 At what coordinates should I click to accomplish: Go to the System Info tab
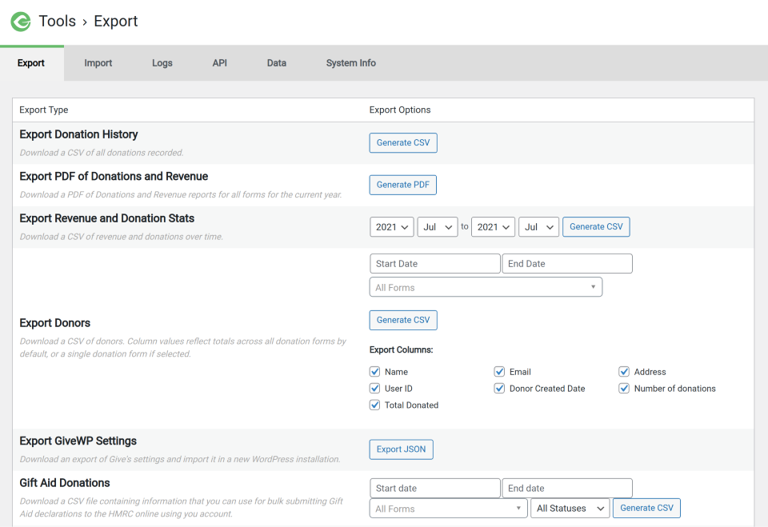tap(350, 63)
